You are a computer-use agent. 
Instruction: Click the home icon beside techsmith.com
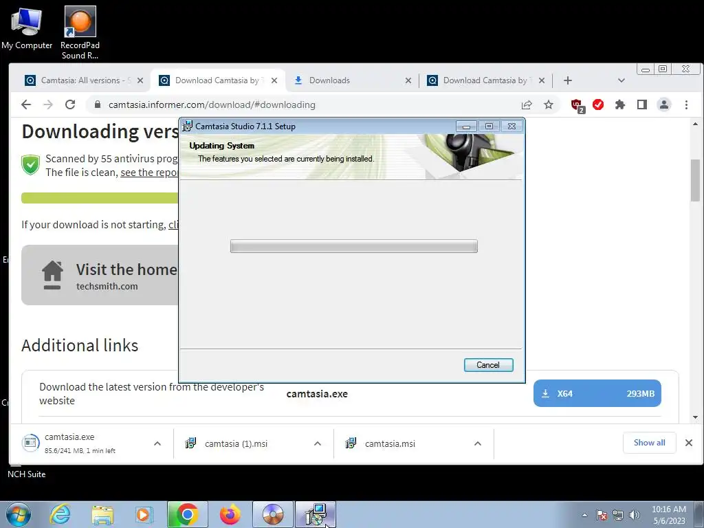click(52, 275)
